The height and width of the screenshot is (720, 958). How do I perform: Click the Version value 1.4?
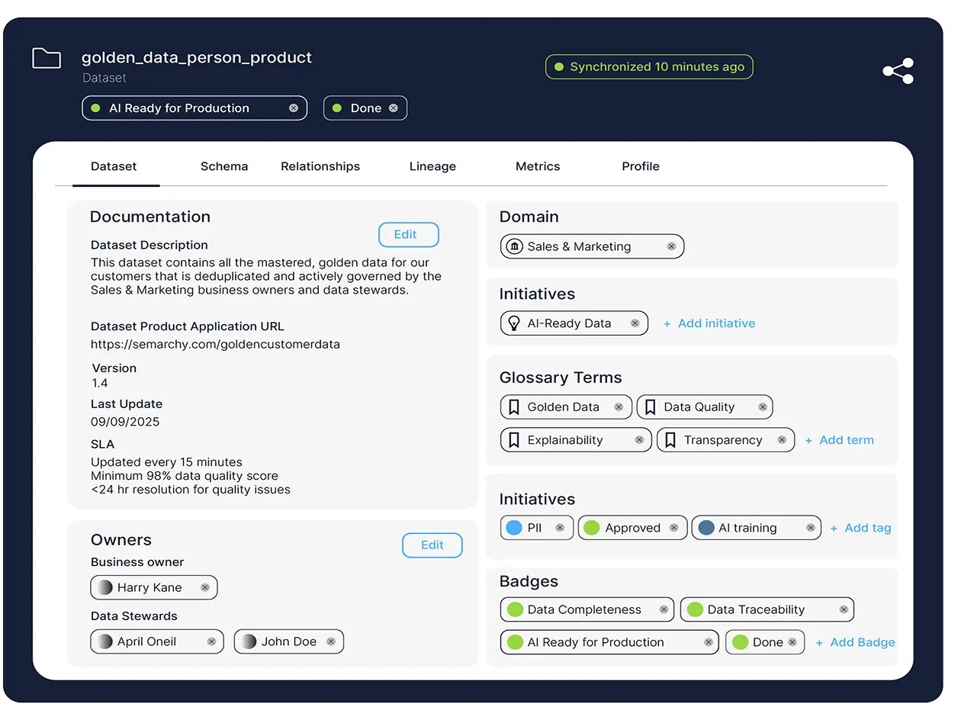[x=100, y=383]
